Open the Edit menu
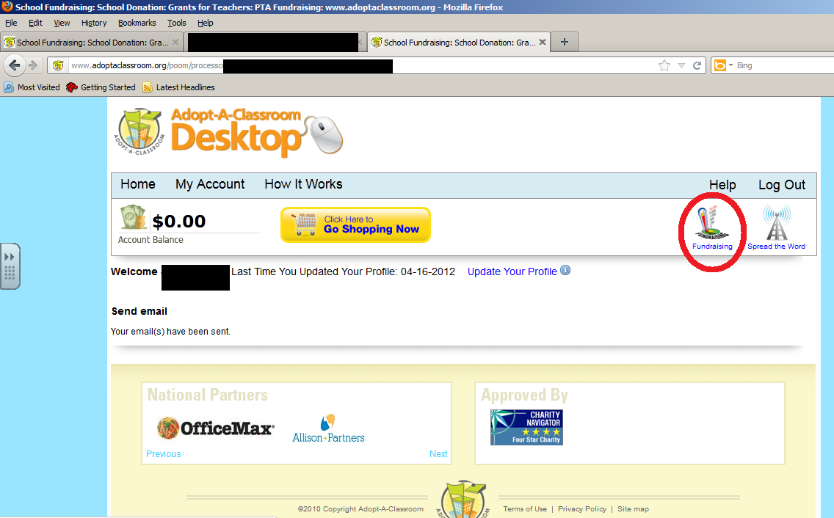 [x=36, y=23]
